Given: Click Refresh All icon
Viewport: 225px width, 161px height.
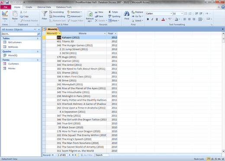Looking at the screenshot, I should 90,14.
